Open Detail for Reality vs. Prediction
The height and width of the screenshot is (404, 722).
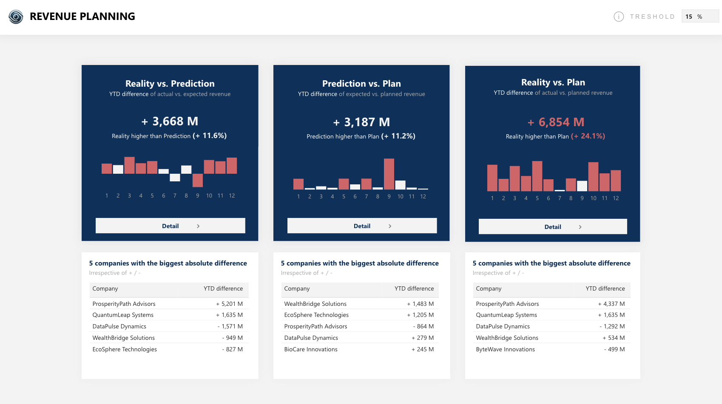(x=170, y=226)
